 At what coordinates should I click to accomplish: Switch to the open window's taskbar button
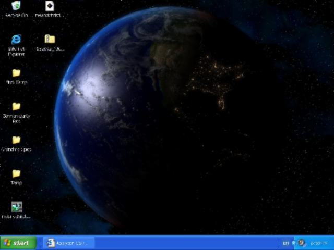point(68,243)
